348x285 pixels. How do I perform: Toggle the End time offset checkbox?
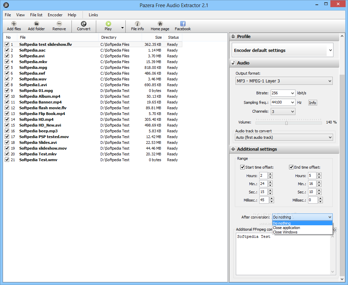(x=291, y=167)
